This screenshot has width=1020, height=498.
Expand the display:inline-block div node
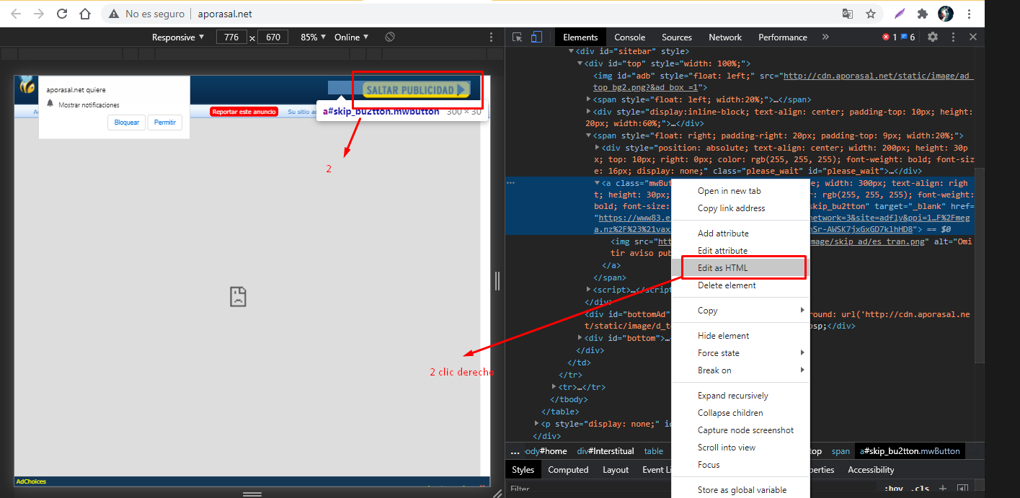tap(589, 112)
